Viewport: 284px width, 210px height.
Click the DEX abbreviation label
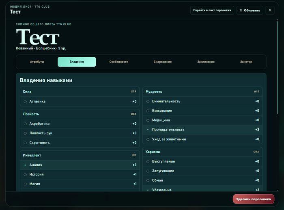[133, 114]
